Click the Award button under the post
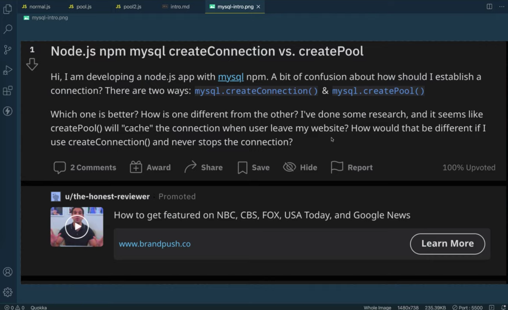Viewport: 508px width, 310px height. point(150,167)
